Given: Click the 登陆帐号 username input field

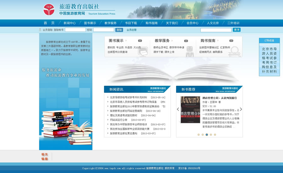Looking at the screenshot, I should [x=75, y=30].
